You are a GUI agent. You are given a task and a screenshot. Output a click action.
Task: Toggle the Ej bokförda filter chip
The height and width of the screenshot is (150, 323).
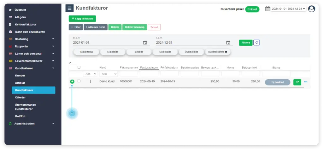86,52
